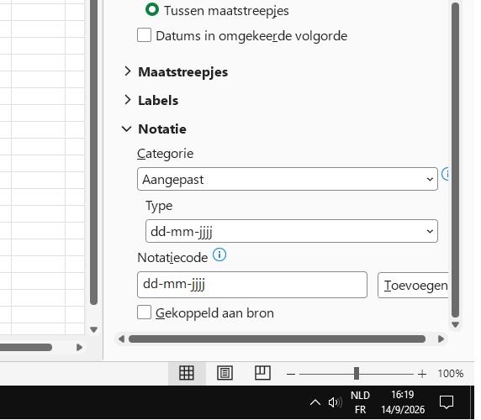Click the Categorie label text
481x420 pixels.
[165, 154]
